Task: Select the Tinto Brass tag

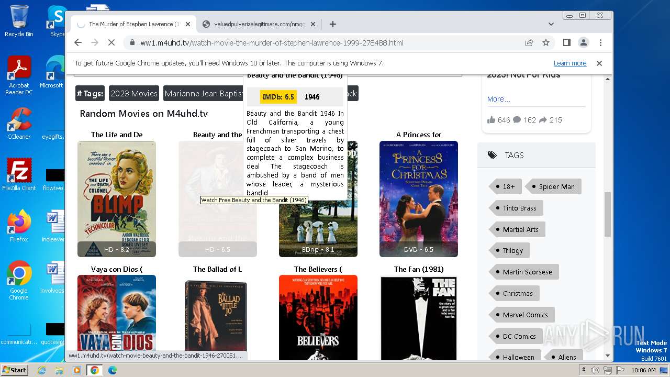Action: click(516, 208)
